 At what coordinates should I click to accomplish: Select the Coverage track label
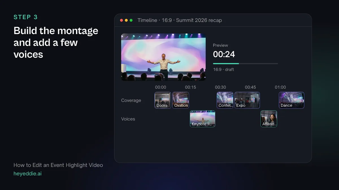point(131,100)
